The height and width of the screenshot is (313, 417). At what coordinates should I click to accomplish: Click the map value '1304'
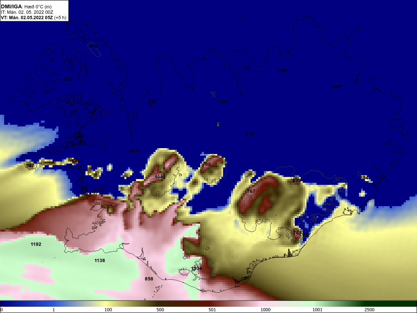click(196, 268)
